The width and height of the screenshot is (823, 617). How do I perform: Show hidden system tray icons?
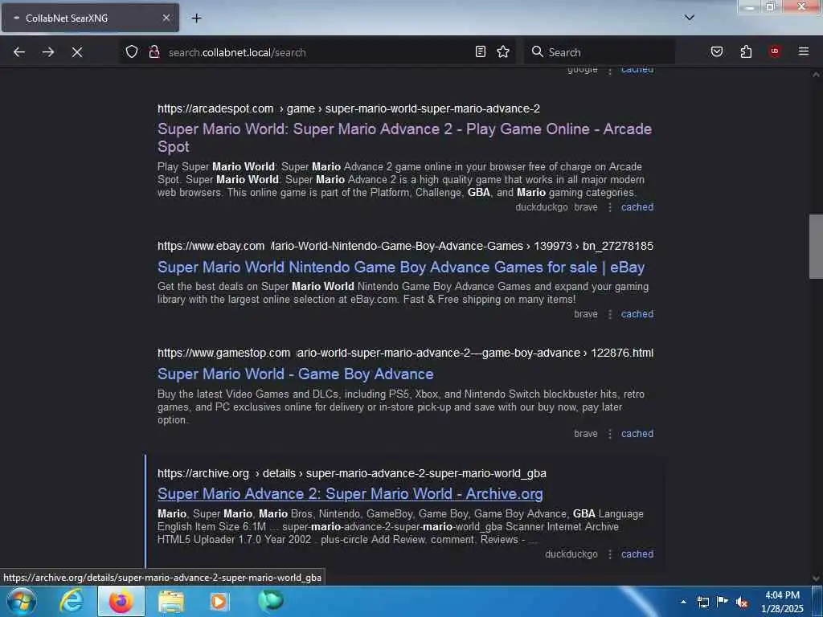click(683, 602)
